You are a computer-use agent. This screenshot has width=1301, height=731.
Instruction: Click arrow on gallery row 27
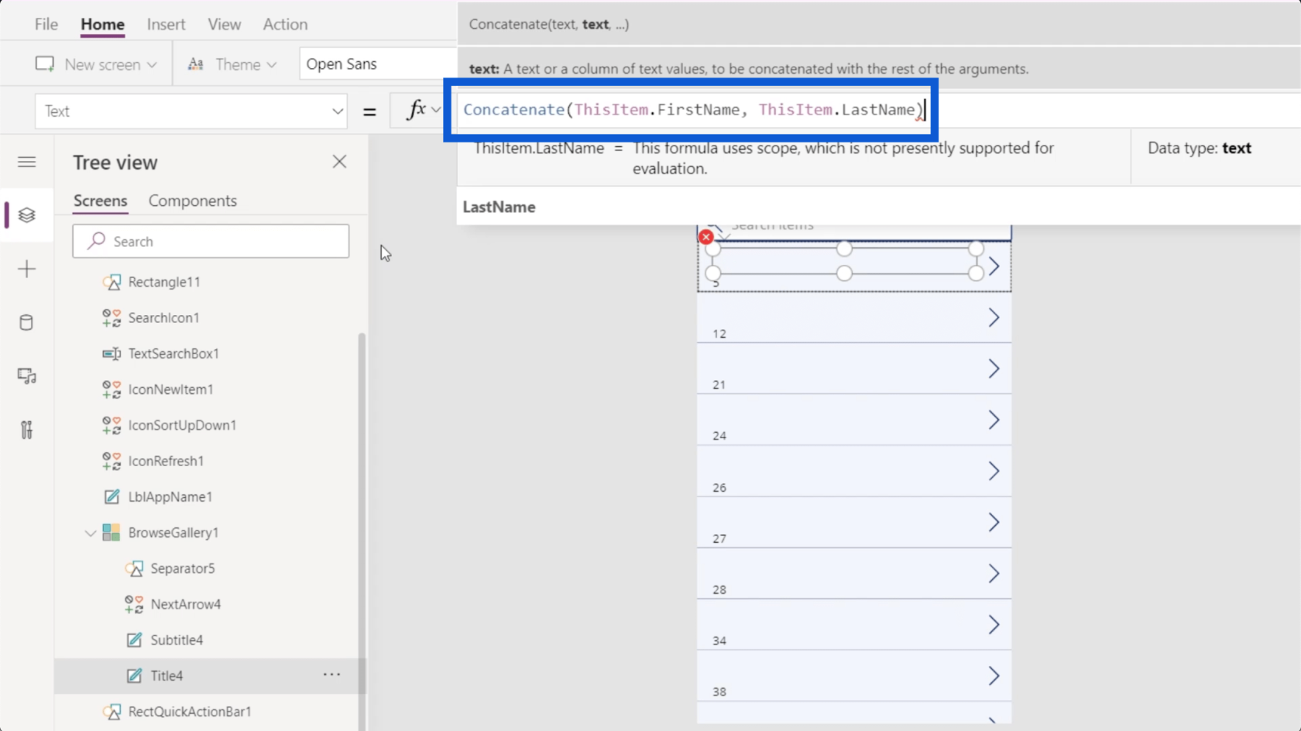click(x=994, y=522)
